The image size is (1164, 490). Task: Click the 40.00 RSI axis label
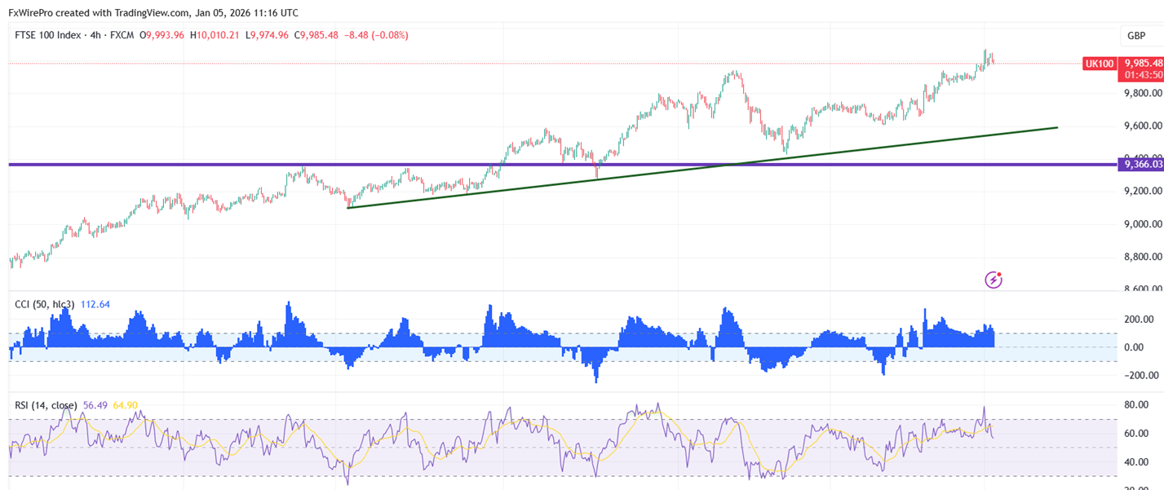tap(1137, 461)
